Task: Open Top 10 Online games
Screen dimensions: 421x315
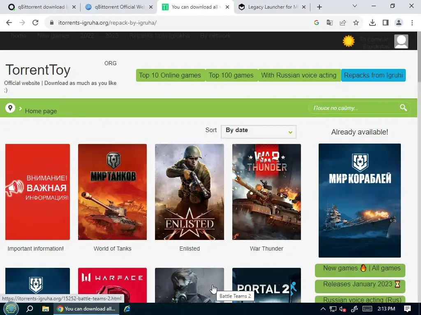Action: (170, 75)
